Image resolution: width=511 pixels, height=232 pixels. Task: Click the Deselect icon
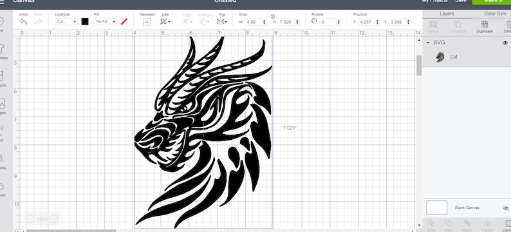pyautogui.click(x=147, y=22)
